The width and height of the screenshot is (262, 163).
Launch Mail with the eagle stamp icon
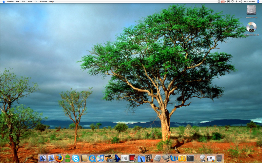[51, 158]
